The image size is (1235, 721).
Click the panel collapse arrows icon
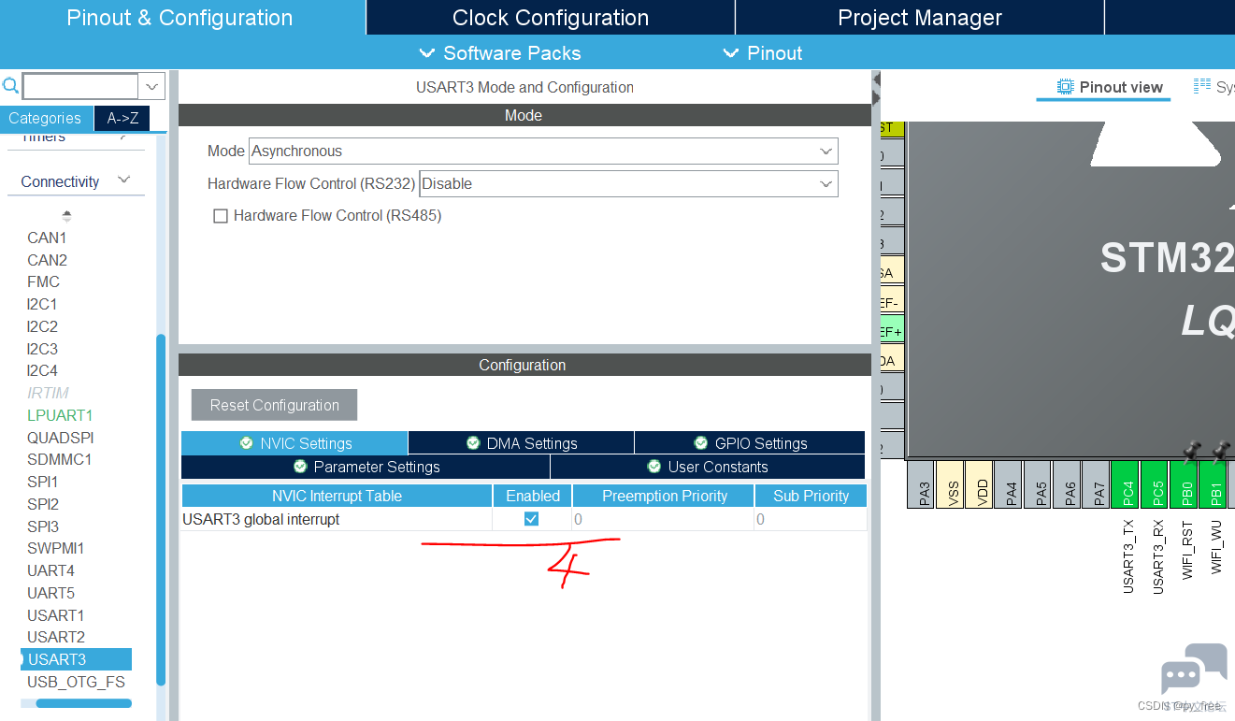coord(876,87)
